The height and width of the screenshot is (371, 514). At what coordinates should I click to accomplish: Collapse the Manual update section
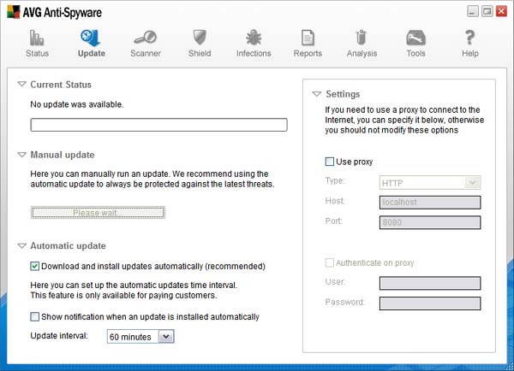[21, 155]
